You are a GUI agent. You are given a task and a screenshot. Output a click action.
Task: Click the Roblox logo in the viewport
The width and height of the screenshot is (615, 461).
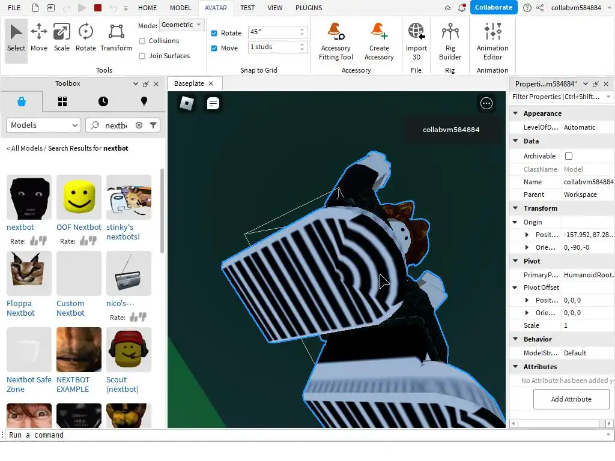(x=186, y=103)
